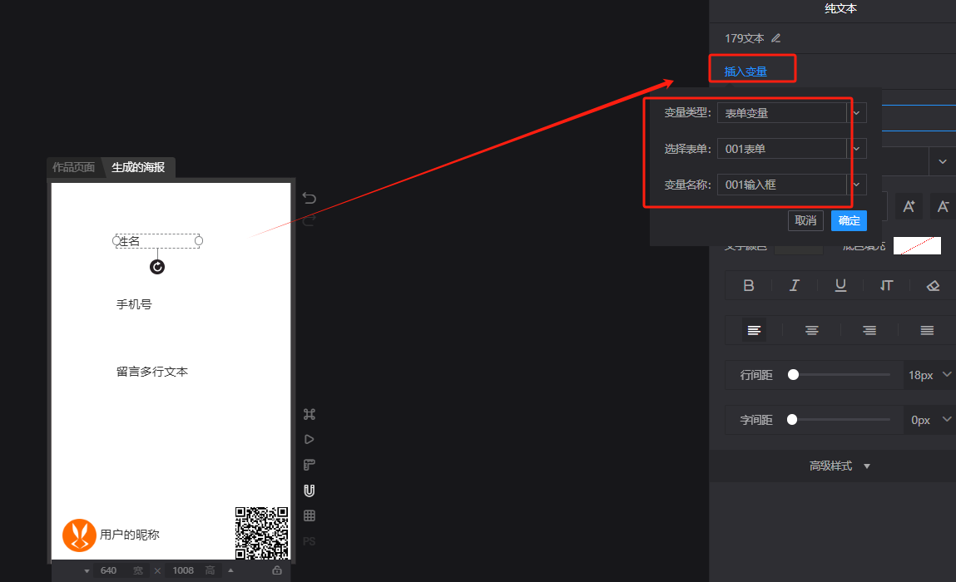The width and height of the screenshot is (956, 582).
Task: Align text left
Action: (x=754, y=330)
